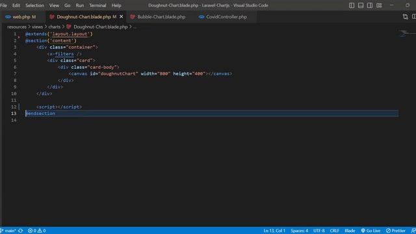
Task: Toggle secondary side bar layout icon
Action: click(370, 5)
